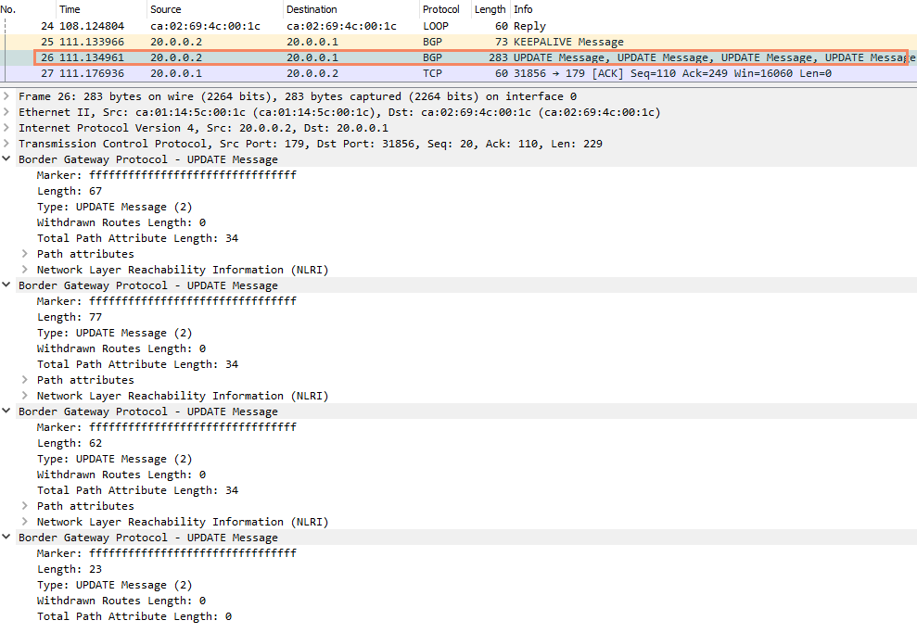Sort by the Destination column header

[x=350, y=9]
